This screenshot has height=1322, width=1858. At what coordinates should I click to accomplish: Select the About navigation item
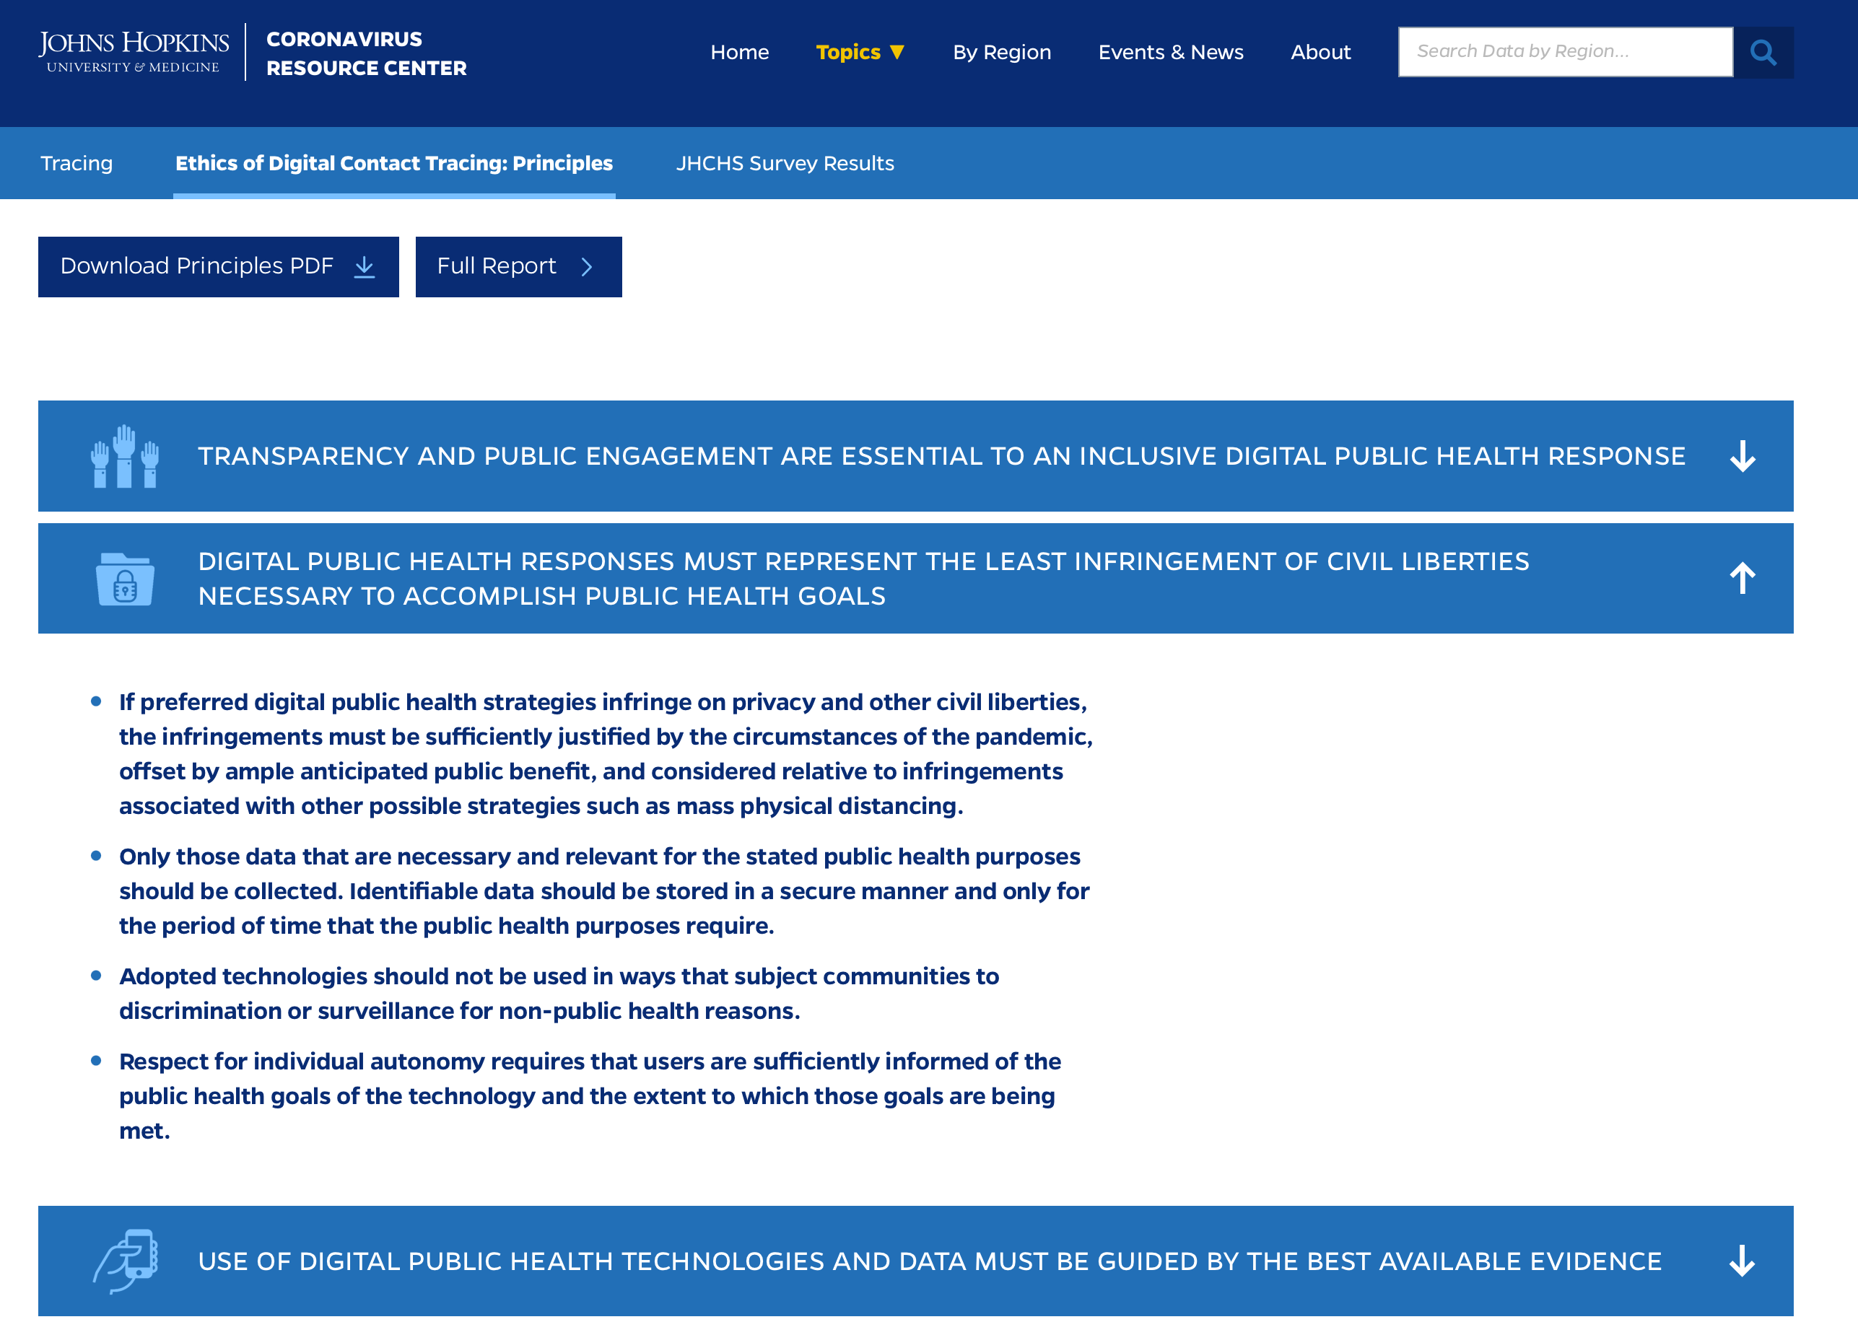click(1320, 51)
